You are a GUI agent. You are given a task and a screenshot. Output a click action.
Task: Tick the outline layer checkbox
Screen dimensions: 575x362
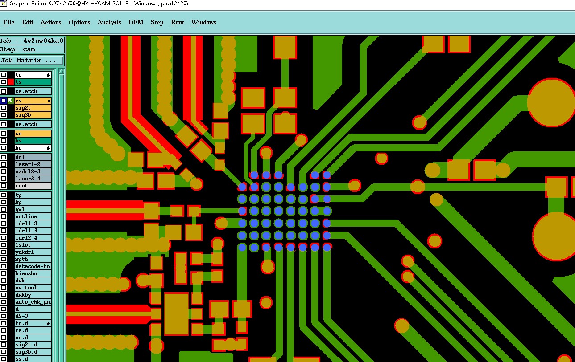4,216
